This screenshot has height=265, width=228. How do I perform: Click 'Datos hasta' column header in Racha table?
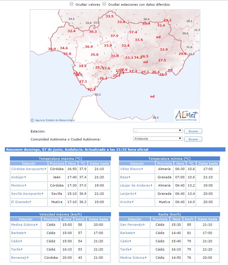coord(207,219)
